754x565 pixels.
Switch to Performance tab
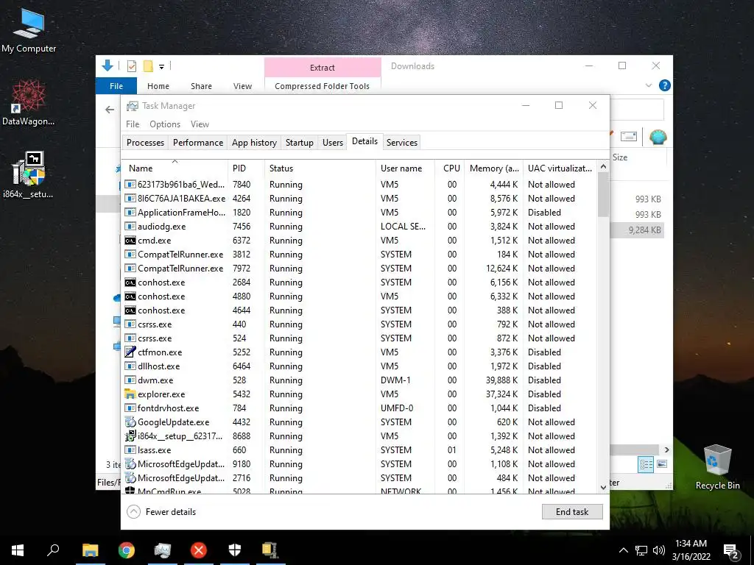[198, 142]
